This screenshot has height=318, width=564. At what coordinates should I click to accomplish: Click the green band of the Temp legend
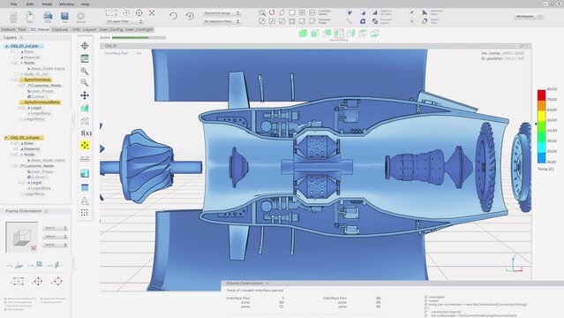(x=541, y=126)
